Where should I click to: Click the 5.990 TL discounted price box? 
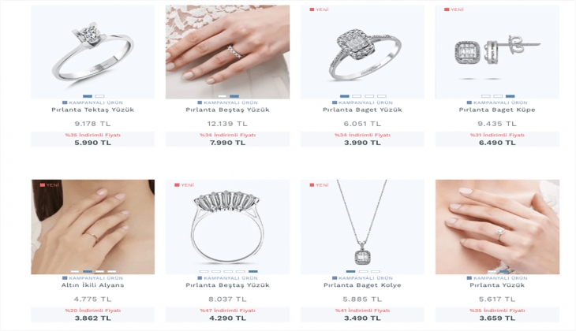(x=92, y=139)
